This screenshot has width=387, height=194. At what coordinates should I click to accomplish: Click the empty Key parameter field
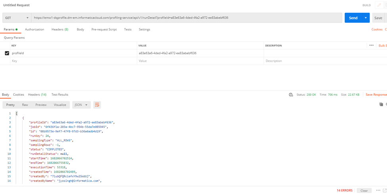coord(74,61)
